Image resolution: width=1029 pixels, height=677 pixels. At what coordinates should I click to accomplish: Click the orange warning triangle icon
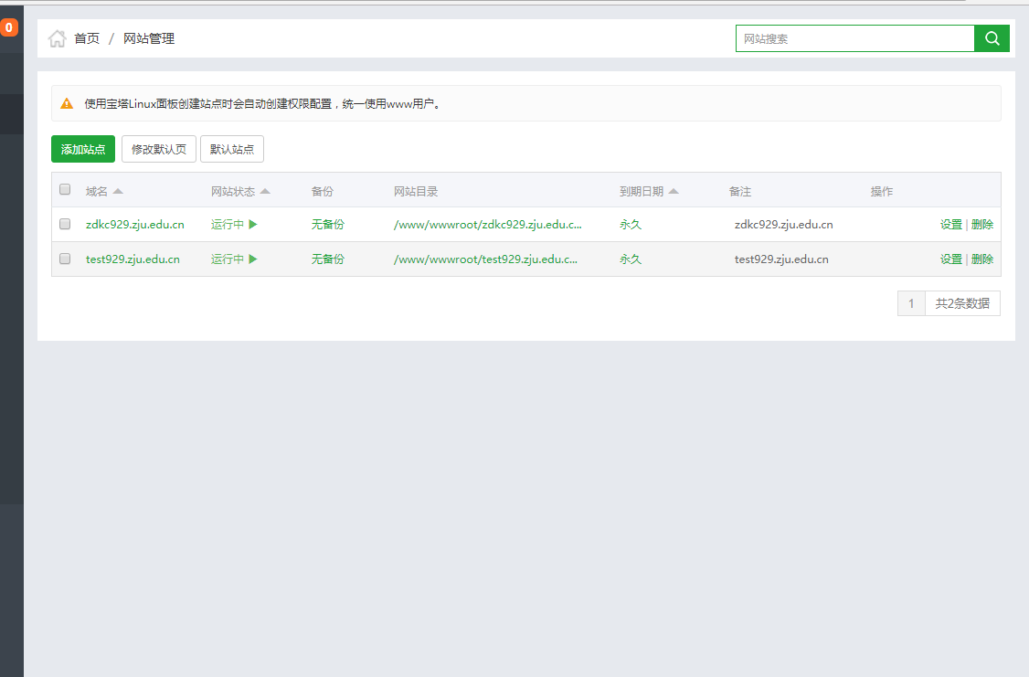67,104
